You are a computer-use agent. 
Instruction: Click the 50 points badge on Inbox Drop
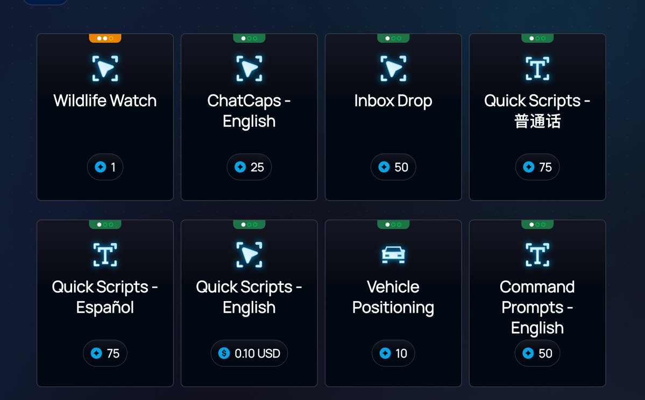(x=393, y=167)
